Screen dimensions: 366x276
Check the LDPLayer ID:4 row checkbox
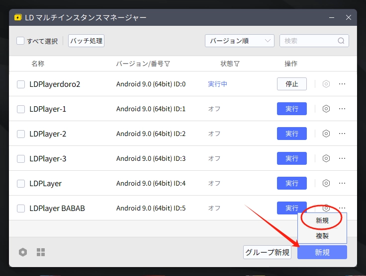pyautogui.click(x=21, y=184)
